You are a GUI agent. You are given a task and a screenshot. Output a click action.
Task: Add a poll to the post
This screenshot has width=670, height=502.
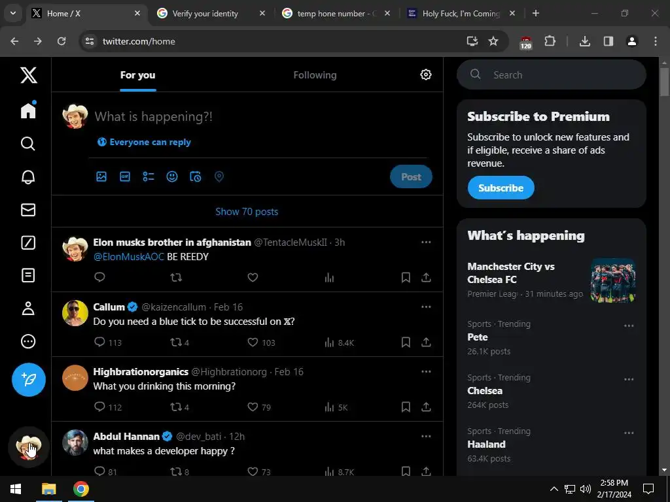click(149, 176)
